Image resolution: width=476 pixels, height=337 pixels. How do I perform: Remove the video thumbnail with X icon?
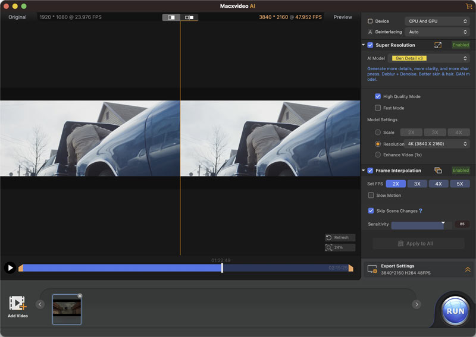coord(80,296)
